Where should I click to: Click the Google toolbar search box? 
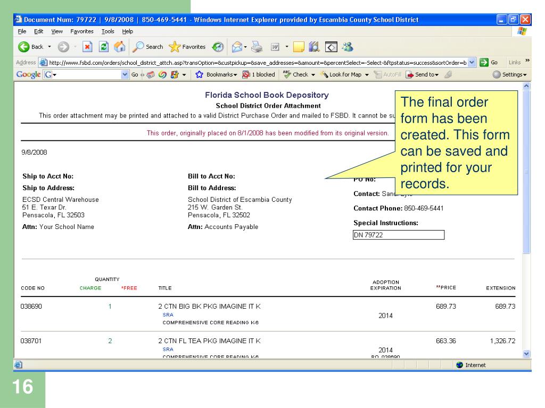coord(86,74)
